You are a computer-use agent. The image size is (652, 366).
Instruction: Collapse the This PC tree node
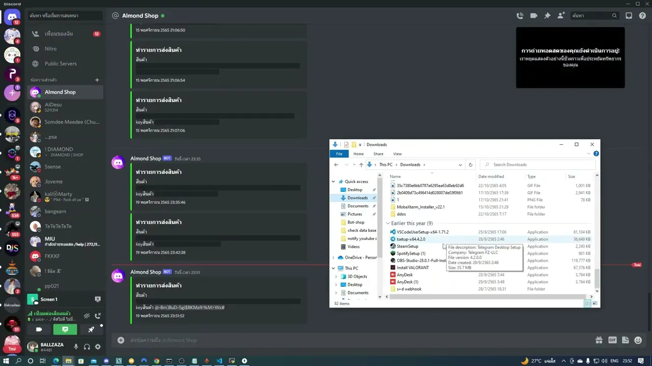[x=334, y=268]
